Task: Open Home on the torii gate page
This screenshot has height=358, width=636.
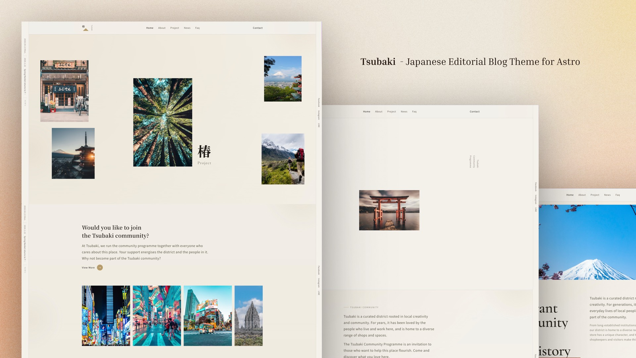Action: pos(366,112)
